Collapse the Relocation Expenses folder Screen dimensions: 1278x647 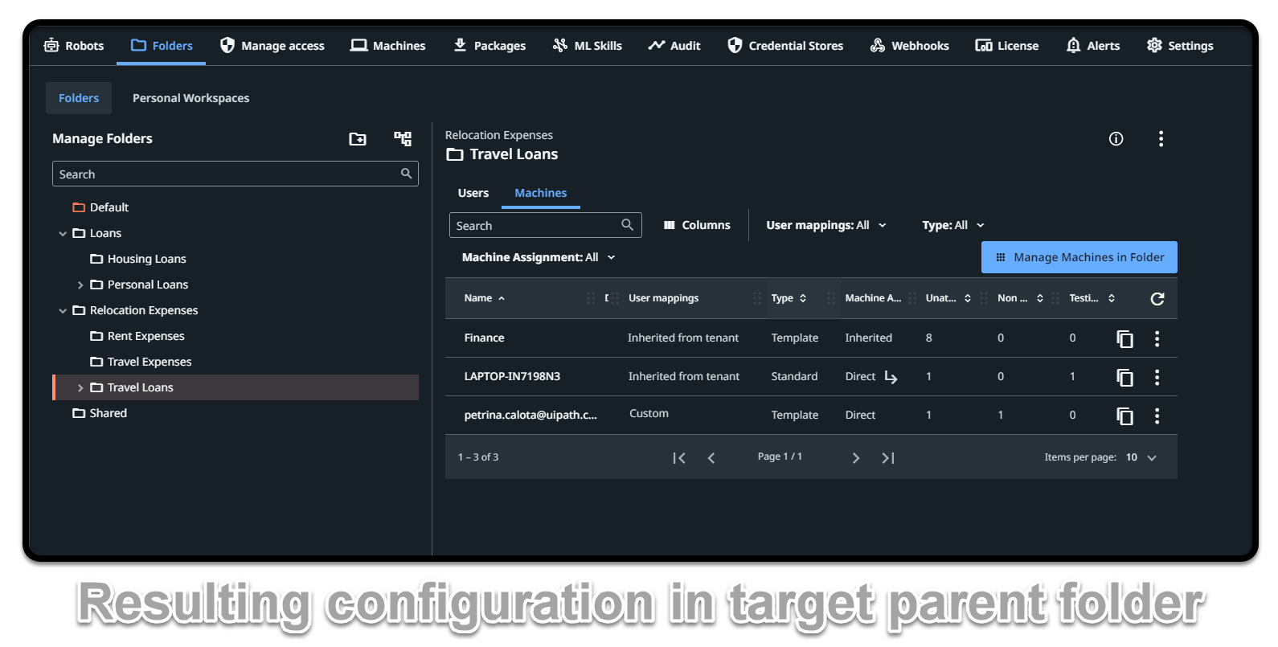(x=63, y=310)
